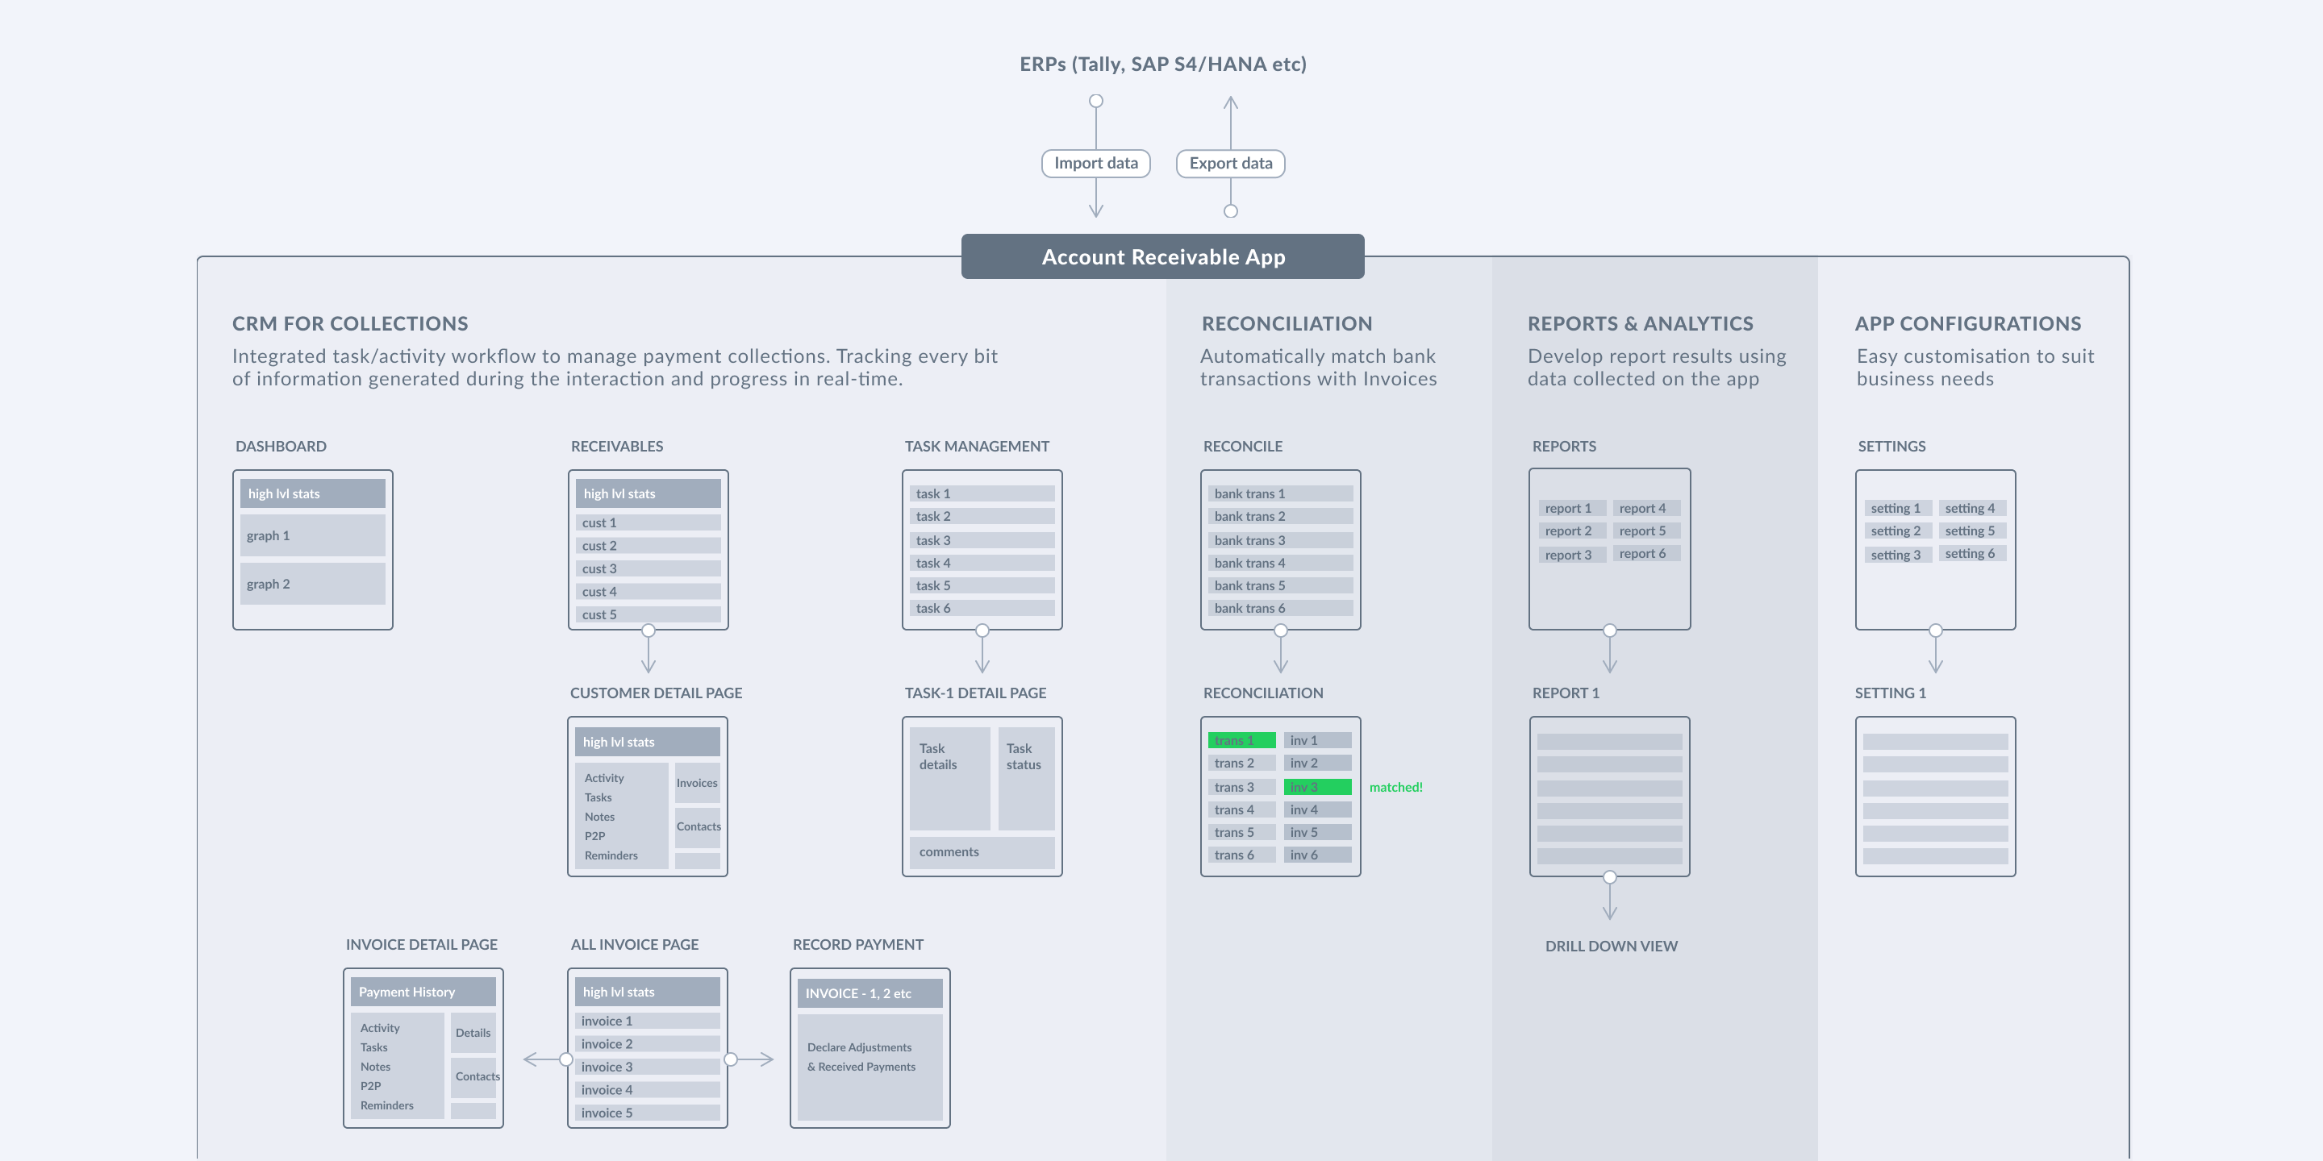Click the REPORT 1 label
The image size is (2323, 1161).
pyautogui.click(x=1566, y=693)
